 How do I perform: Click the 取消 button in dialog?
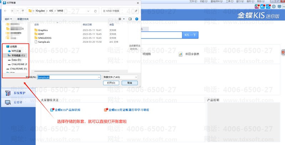pos(129,83)
